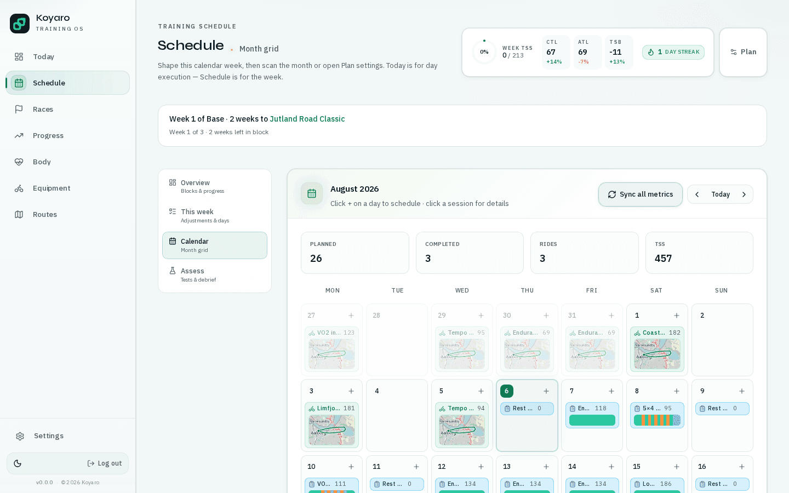Open the Rest session on day 6
The width and height of the screenshot is (789, 493).
pos(527,409)
